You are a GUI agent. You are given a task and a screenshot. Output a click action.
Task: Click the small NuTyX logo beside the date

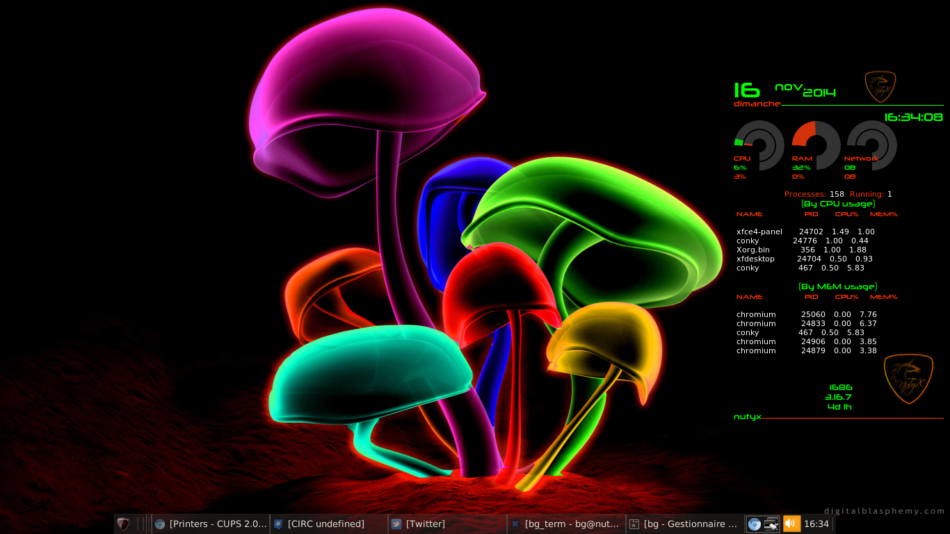coord(880,87)
